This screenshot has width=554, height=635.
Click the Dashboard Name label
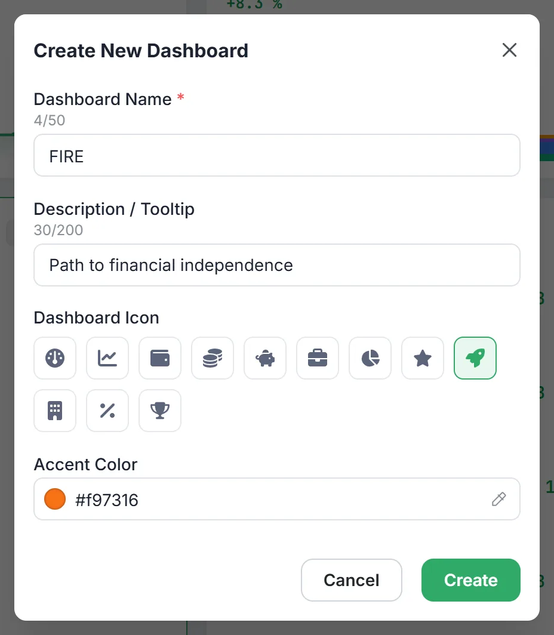coord(103,99)
